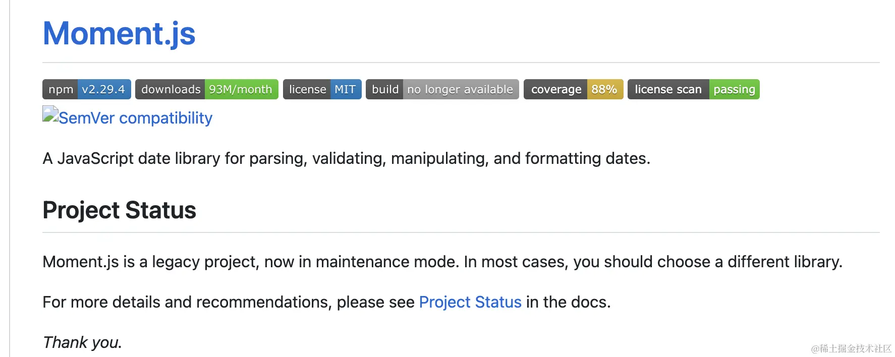Viewport: 895px width, 357px height.
Task: Click the downloads 93M/month badge
Action: pyautogui.click(x=207, y=89)
